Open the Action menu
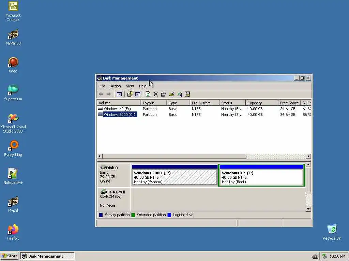 click(116, 86)
